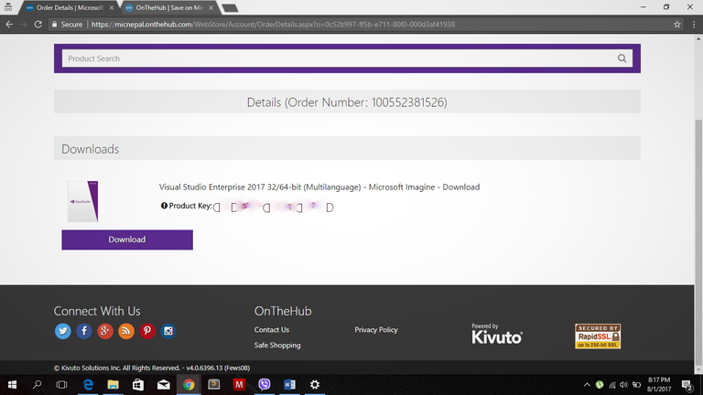Open the Chrome menu button

pyautogui.click(x=694, y=25)
